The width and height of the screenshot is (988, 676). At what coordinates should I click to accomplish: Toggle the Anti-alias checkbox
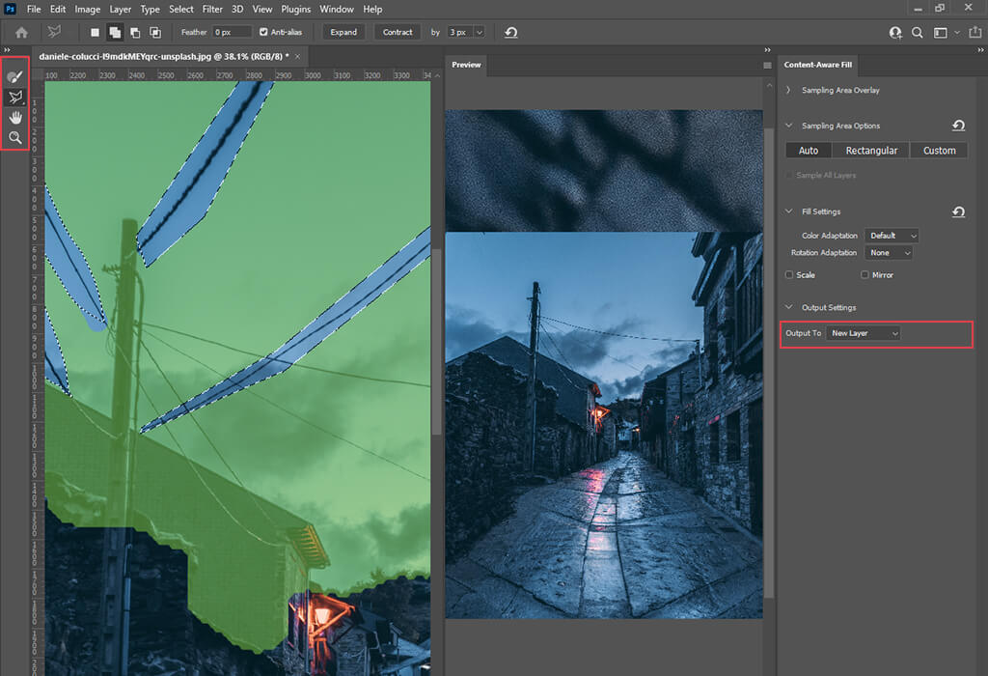tap(263, 32)
